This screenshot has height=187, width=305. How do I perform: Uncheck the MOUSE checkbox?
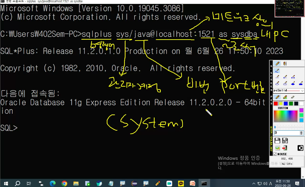coord(275,154)
